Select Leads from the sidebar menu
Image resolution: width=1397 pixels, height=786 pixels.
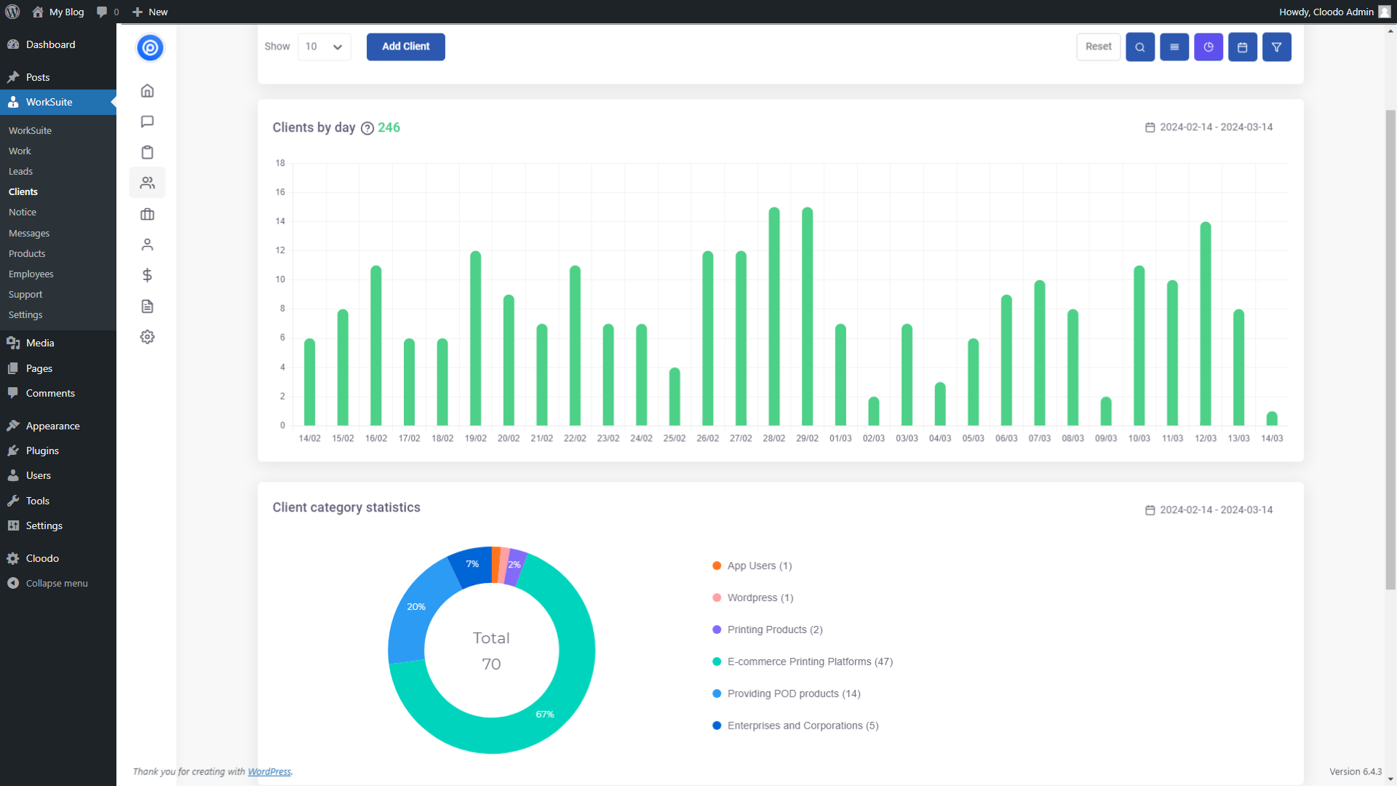[x=20, y=171]
